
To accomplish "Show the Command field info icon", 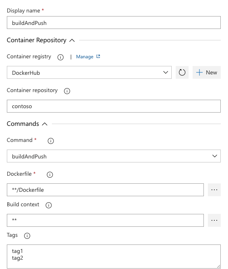I will [51, 141].
